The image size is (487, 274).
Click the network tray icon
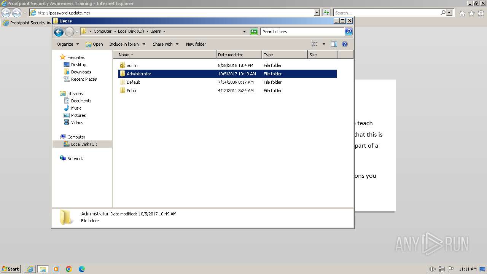pos(442,269)
